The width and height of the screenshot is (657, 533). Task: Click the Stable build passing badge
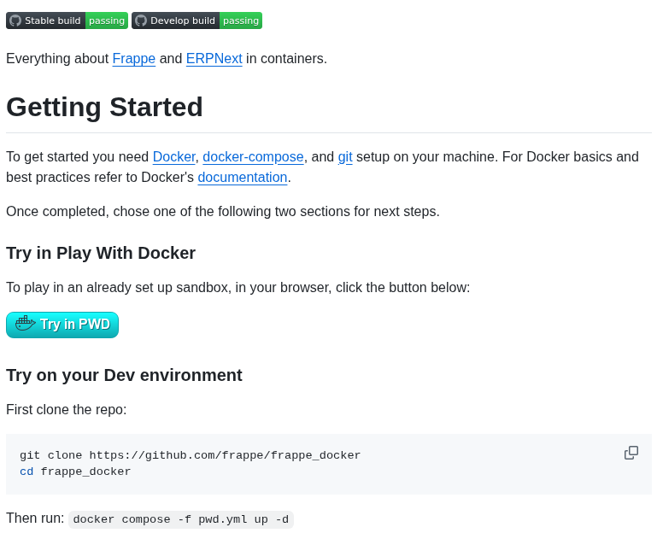click(x=67, y=20)
